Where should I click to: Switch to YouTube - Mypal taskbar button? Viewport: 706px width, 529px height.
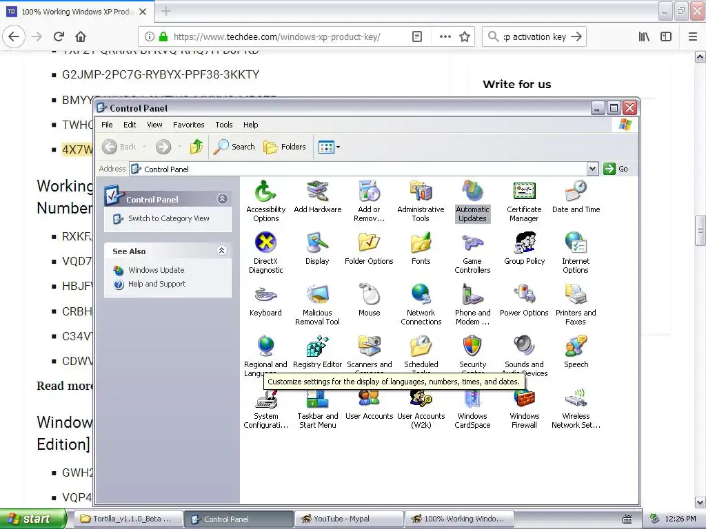[349, 519]
